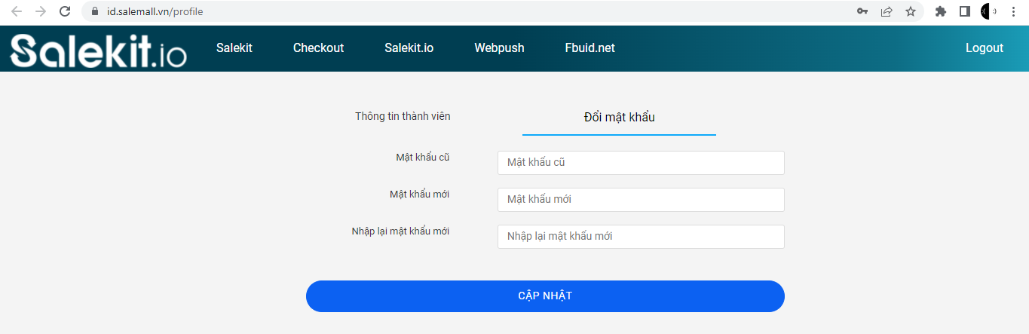Open Chrome three-dot menu
The width and height of the screenshot is (1029, 334).
pyautogui.click(x=1012, y=11)
